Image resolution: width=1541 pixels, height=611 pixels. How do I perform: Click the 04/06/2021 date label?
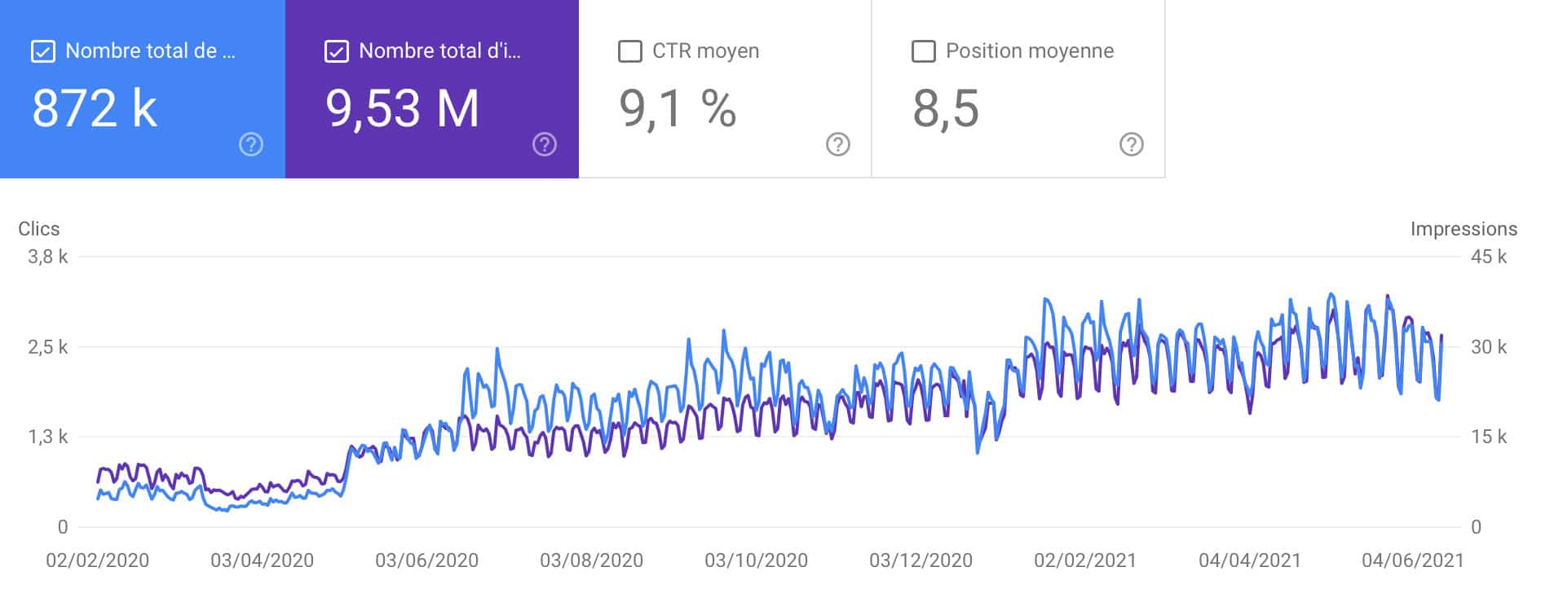(1413, 560)
